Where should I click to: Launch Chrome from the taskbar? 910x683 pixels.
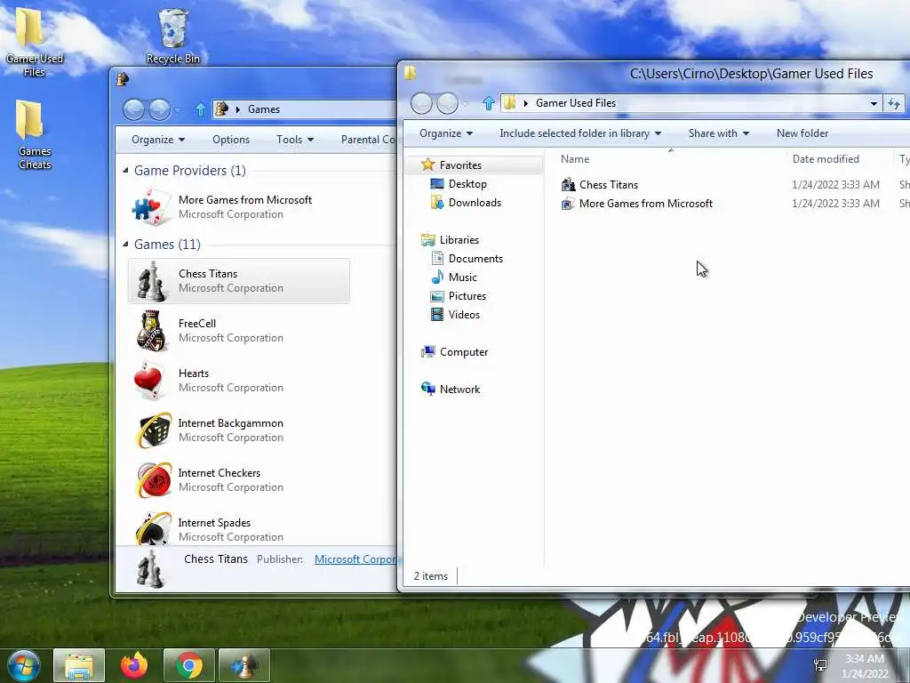189,666
